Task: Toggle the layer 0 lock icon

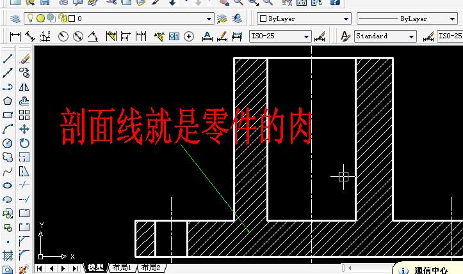Action: click(x=61, y=19)
